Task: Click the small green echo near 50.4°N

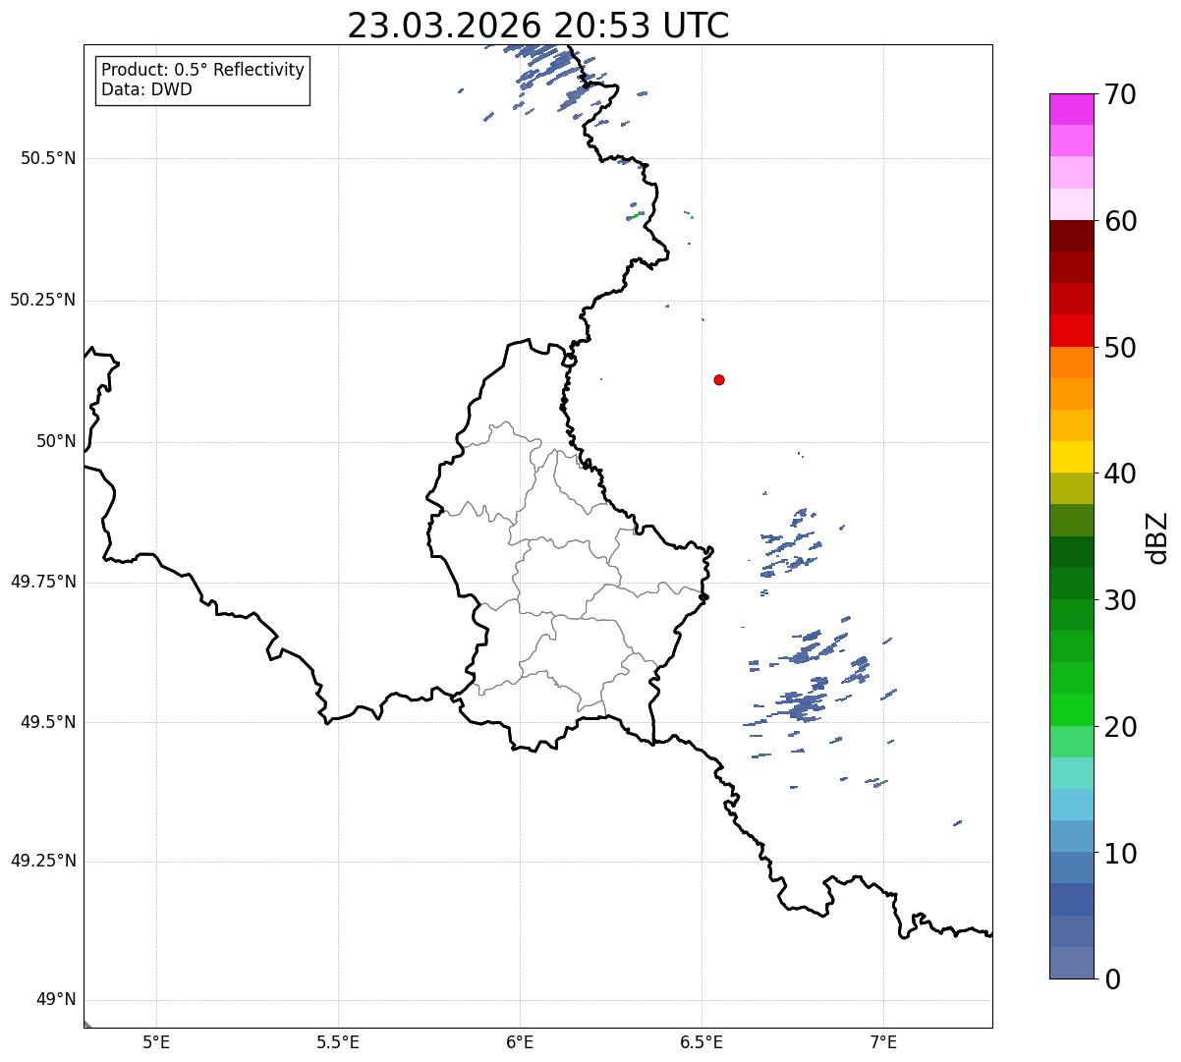Action: [637, 215]
